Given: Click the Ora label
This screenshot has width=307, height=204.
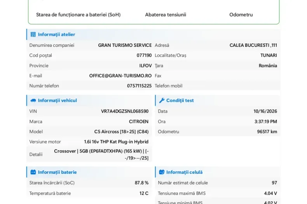Looking at the screenshot, I should [162, 122].
